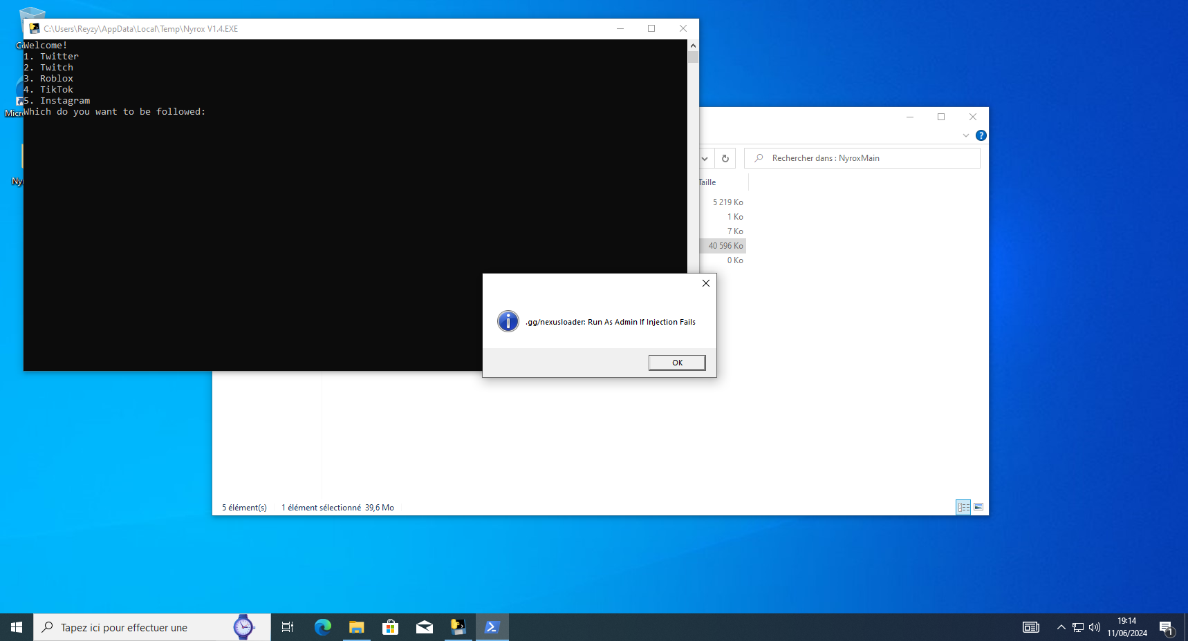
Task: Maximize the Nyrox console window
Action: pyautogui.click(x=651, y=28)
